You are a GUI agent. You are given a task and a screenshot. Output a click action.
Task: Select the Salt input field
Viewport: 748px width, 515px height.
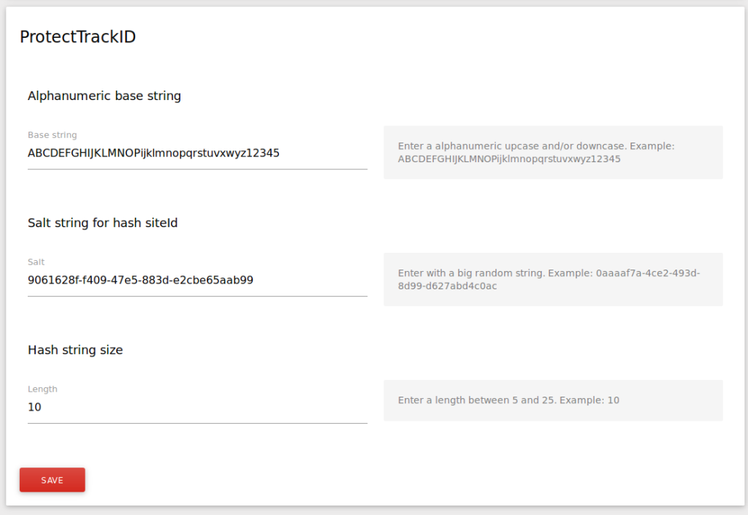click(x=197, y=280)
